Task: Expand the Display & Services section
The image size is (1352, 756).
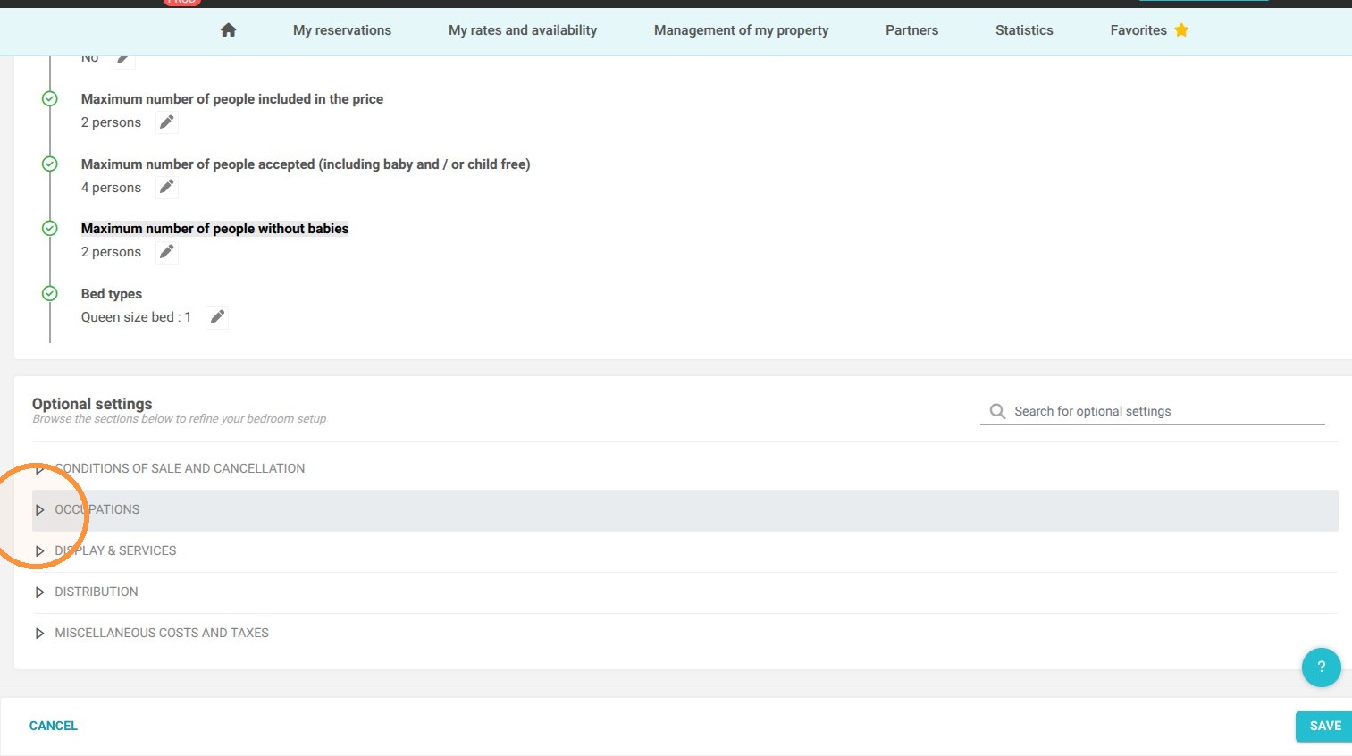Action: (685, 550)
